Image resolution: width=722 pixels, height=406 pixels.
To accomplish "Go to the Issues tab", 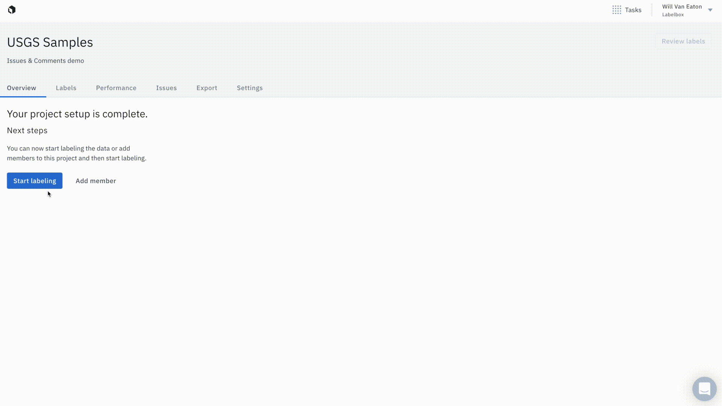I will coord(166,88).
